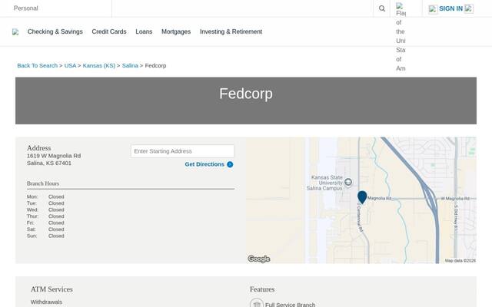Click the lock icon left of SIGN IN

click(433, 9)
